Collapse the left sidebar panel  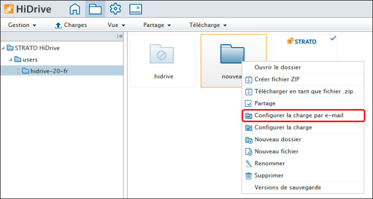[x=119, y=37]
